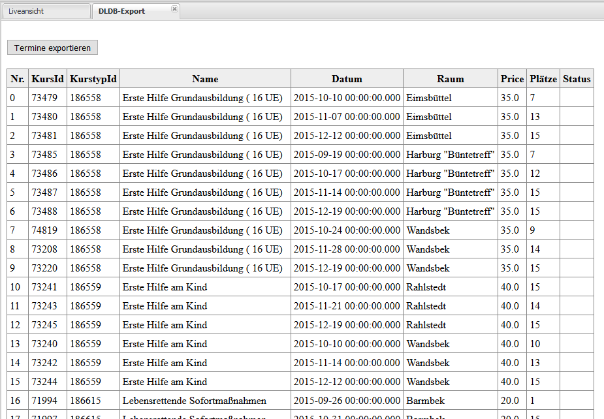
Task: Click the Plätze column header
Action: tap(543, 79)
